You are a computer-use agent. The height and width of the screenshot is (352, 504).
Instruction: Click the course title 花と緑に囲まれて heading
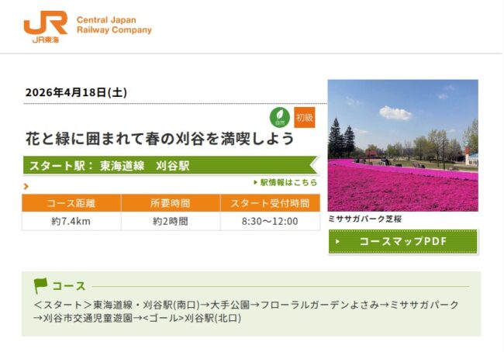160,140
